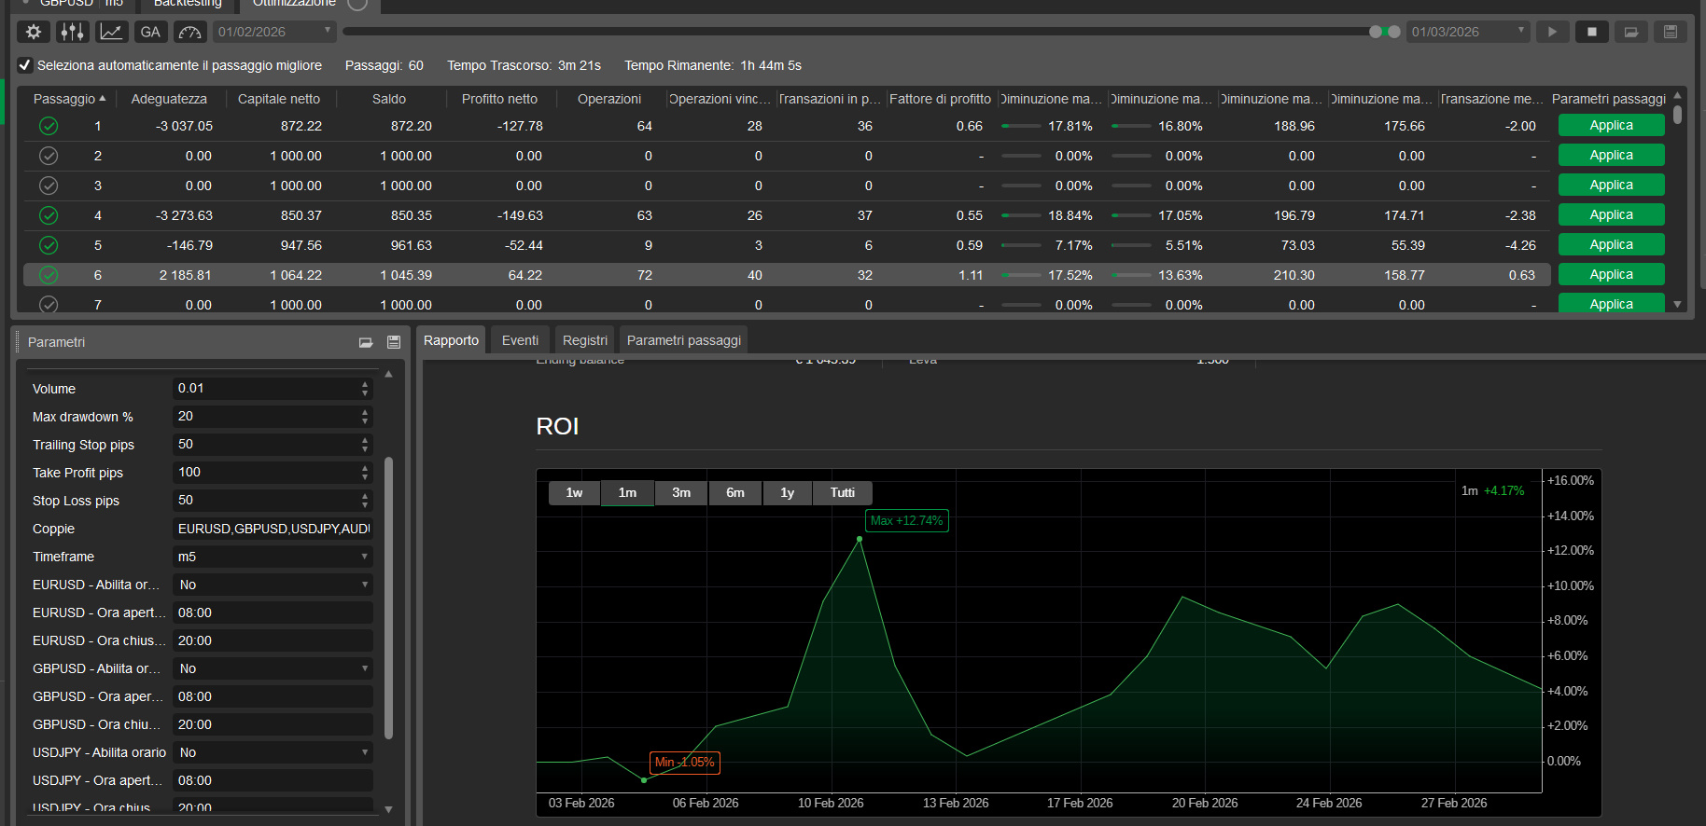Screen dimensions: 1706x826
Task: Select the Tutti ROI range button
Action: (x=842, y=492)
